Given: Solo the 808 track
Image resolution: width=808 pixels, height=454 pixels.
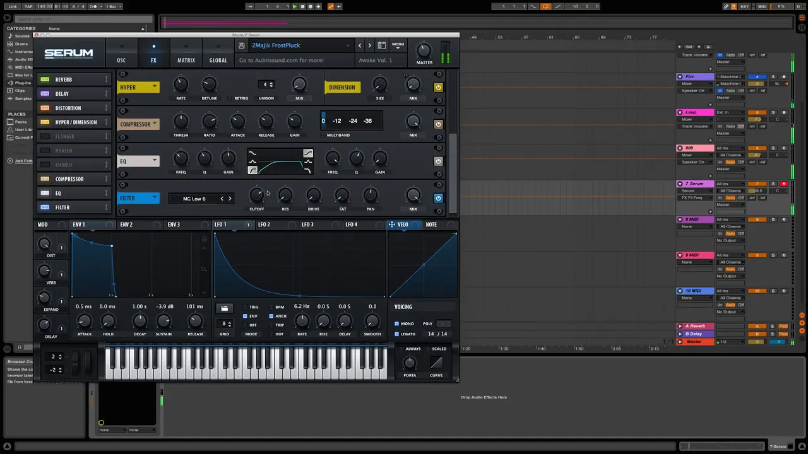Looking at the screenshot, I should point(773,148).
